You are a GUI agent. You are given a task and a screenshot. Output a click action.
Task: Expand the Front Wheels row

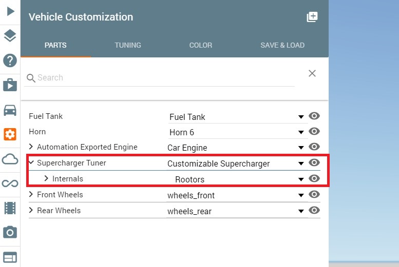pyautogui.click(x=31, y=194)
